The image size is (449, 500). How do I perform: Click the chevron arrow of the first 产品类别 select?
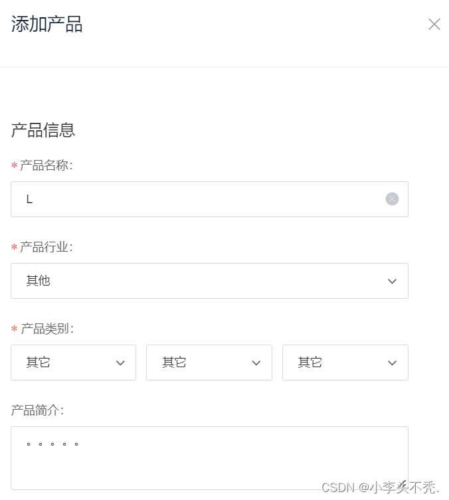(x=120, y=363)
